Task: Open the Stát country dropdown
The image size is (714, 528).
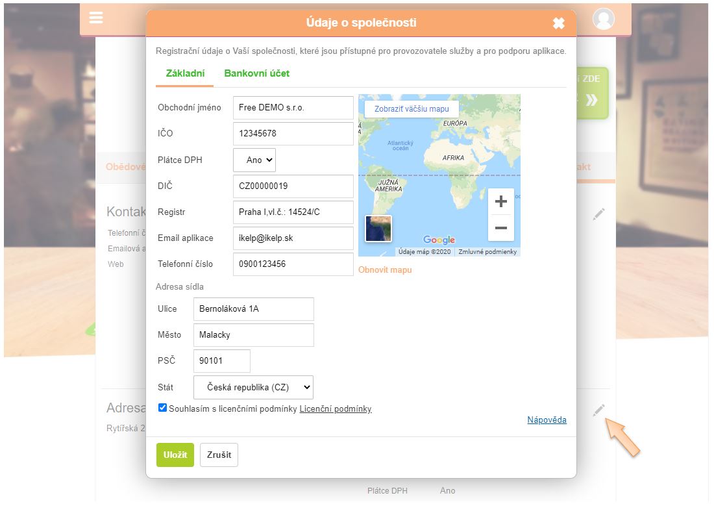Action: click(253, 387)
